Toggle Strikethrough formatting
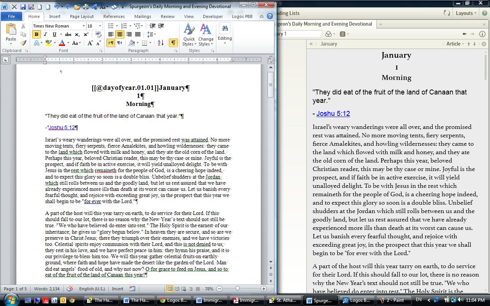The height and width of the screenshot is (306, 490). pyautogui.click(x=68, y=34)
